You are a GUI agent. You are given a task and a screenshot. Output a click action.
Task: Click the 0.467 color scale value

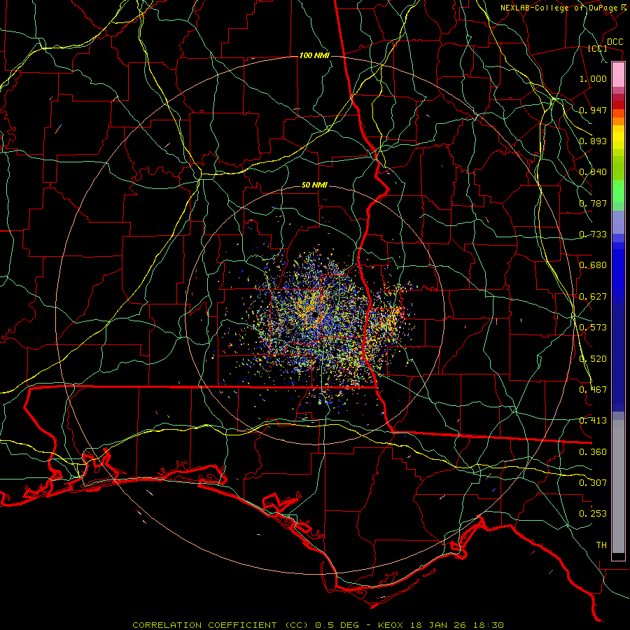593,390
